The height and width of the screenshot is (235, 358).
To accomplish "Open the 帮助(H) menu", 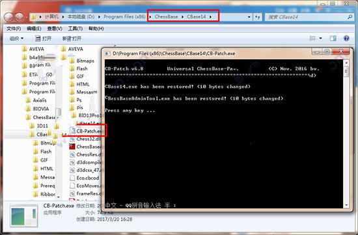I will (96, 29).
